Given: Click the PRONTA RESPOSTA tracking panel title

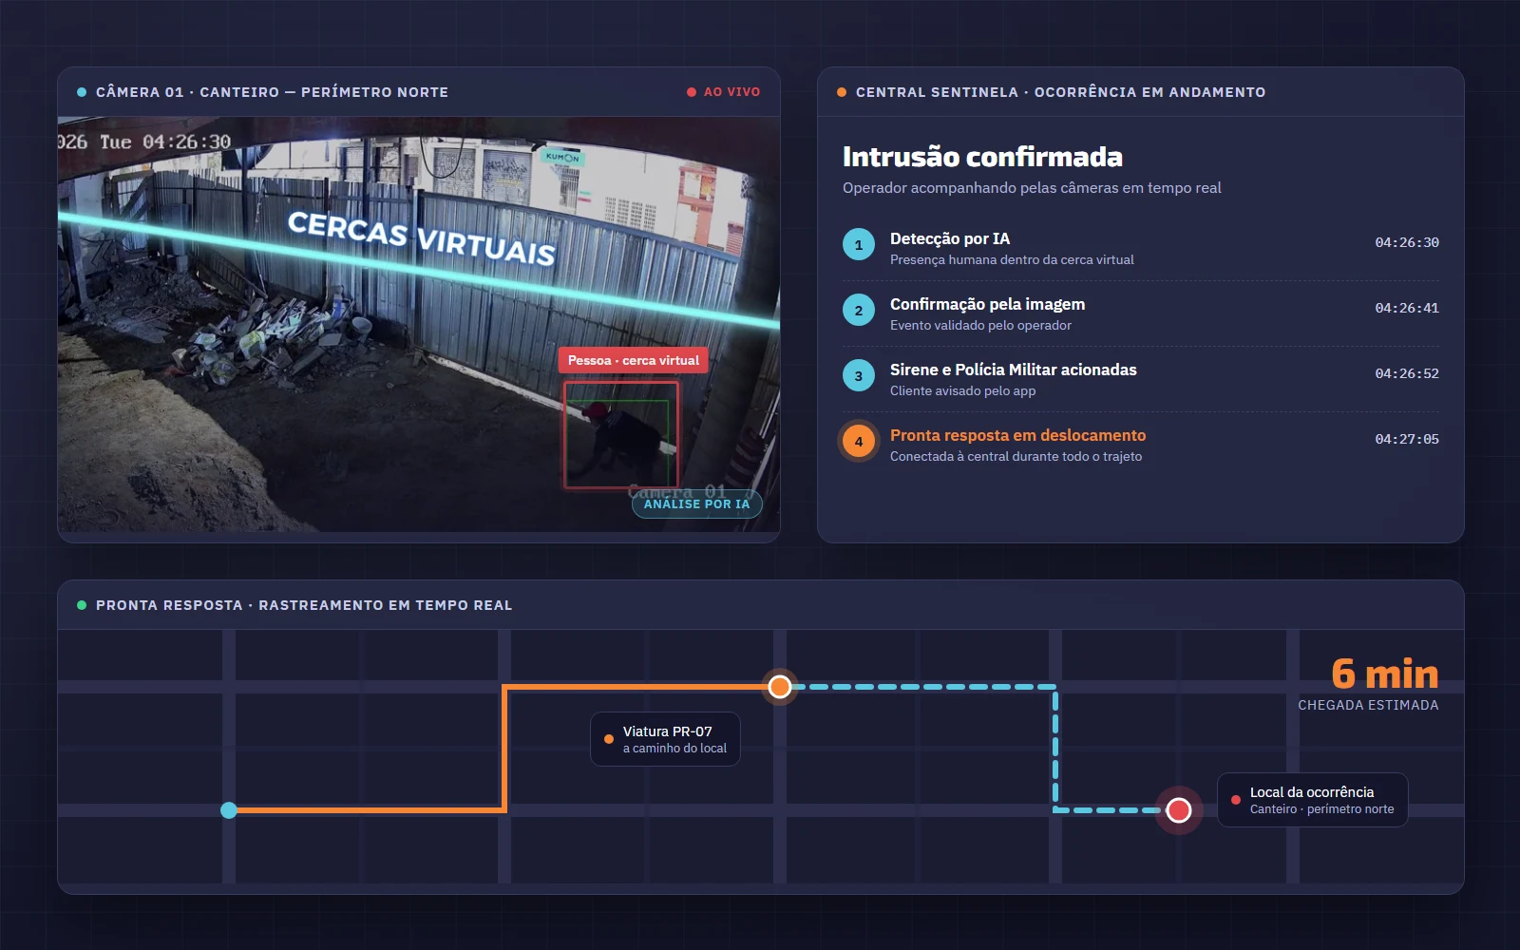Looking at the screenshot, I should (x=304, y=605).
